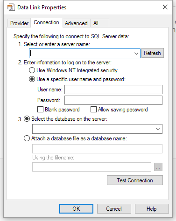Focus the User name field
Screen dimensions: 176x221
click(x=113, y=90)
